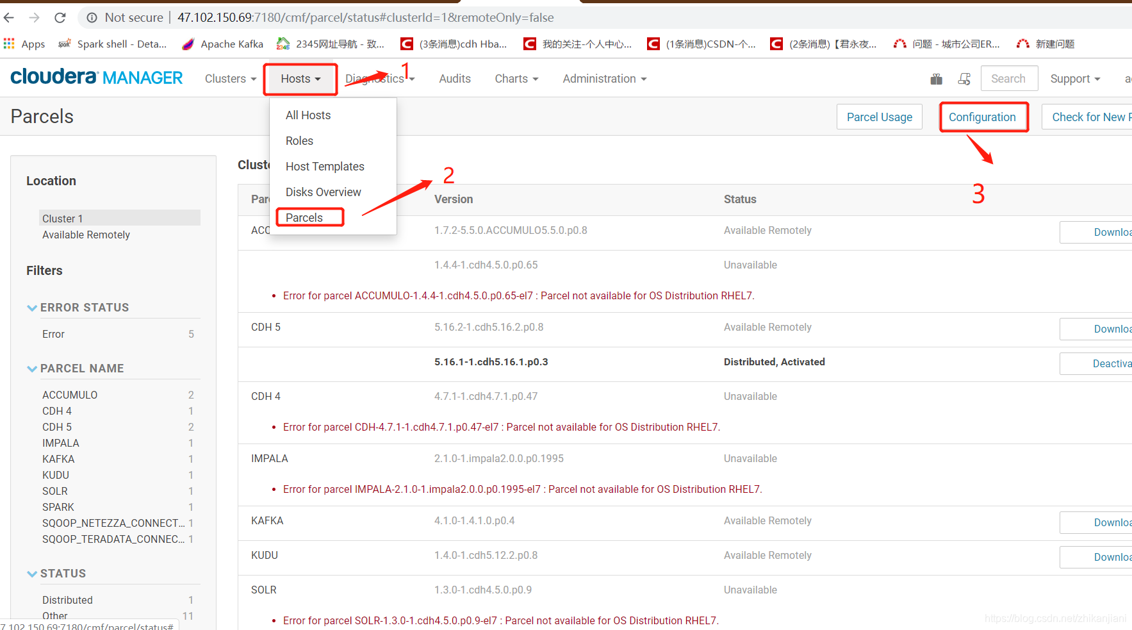Collapse the PARCEL NAME filter section
1132x630 pixels.
[x=32, y=369]
